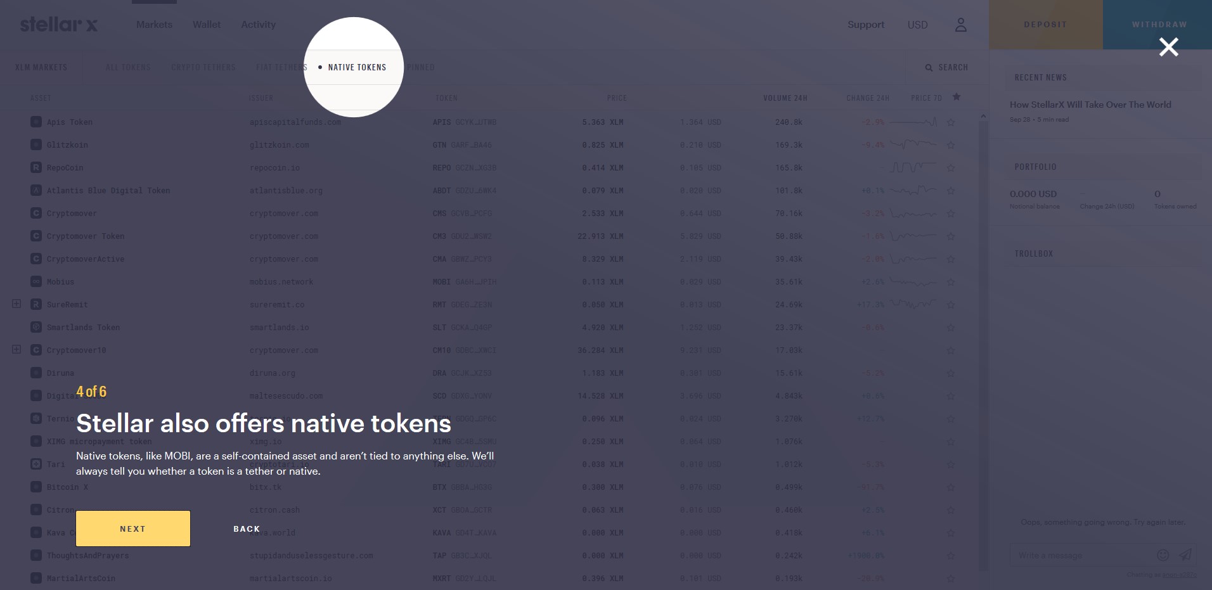Click the "Search" label in the tab bar
This screenshot has height=590, width=1212.
pos(953,67)
